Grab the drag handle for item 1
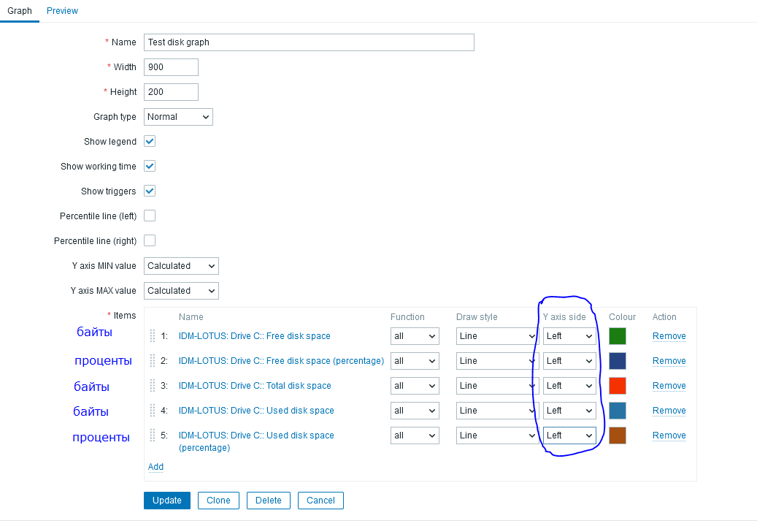 pyautogui.click(x=153, y=336)
